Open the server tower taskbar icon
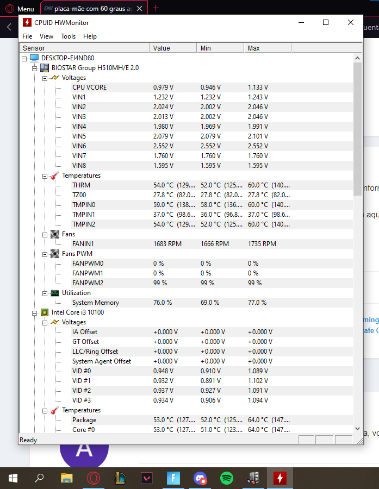Viewport: 379px width, 489px height. tap(253, 478)
